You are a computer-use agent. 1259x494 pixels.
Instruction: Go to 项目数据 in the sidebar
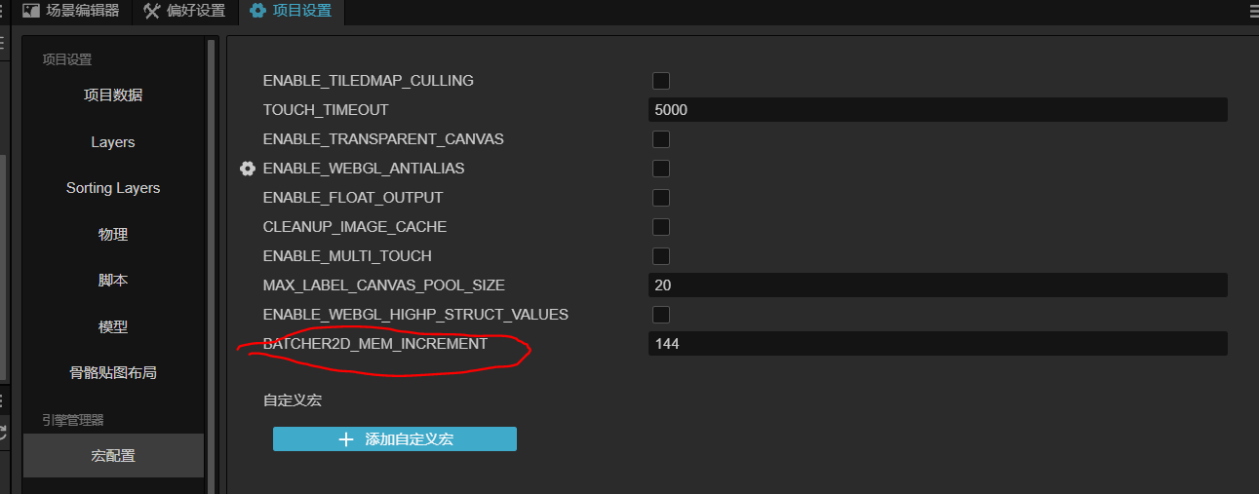pos(113,95)
